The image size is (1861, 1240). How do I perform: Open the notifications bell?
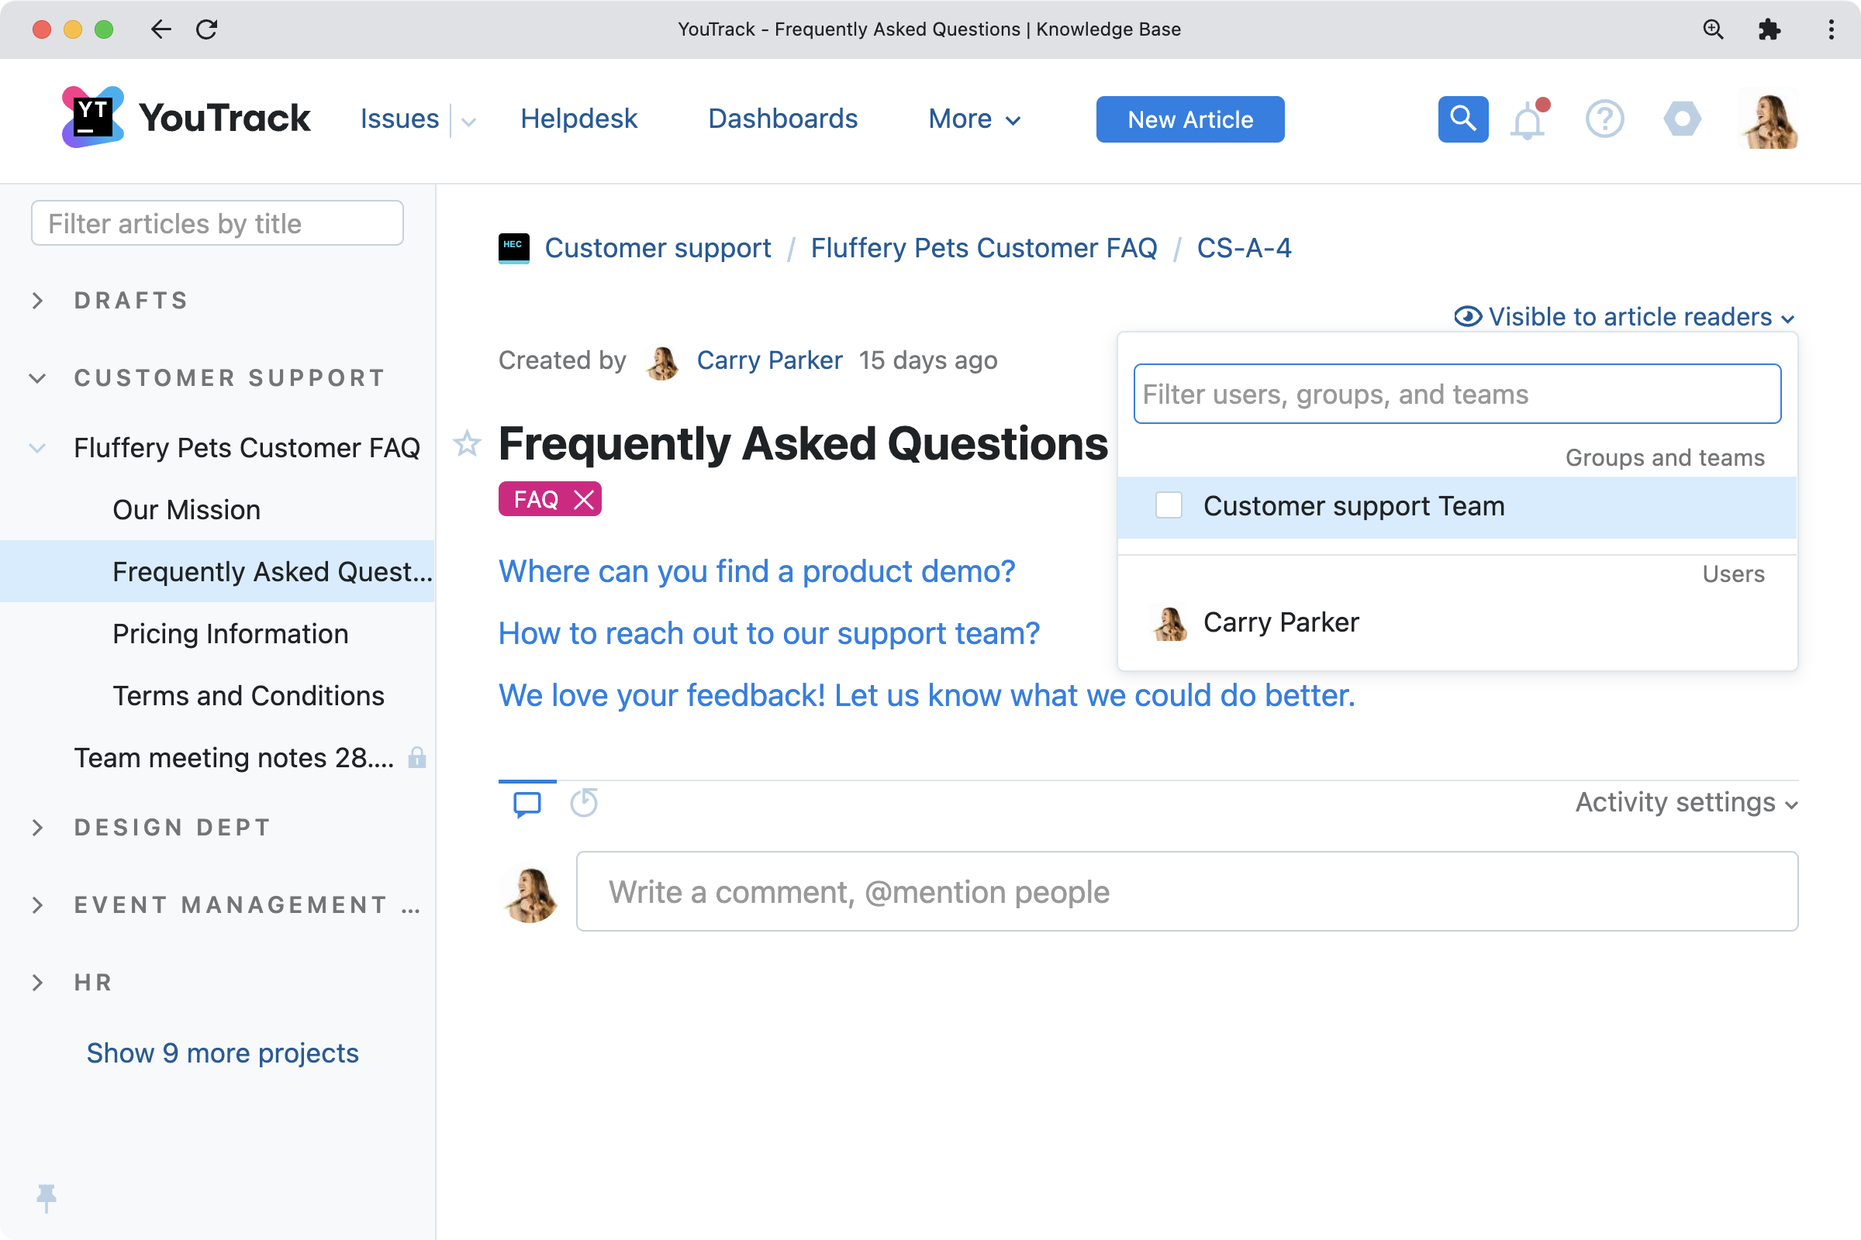1528,119
